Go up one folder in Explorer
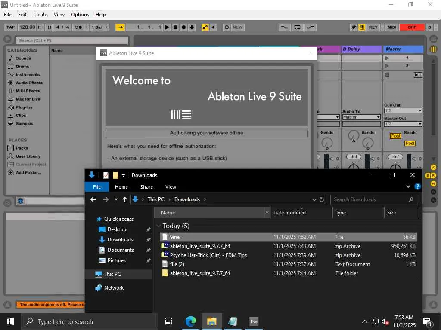441x330 pixels. (125, 199)
